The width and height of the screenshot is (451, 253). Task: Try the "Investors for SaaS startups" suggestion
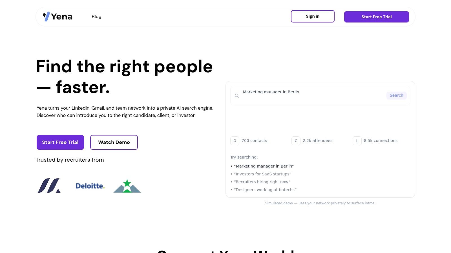pyautogui.click(x=262, y=174)
